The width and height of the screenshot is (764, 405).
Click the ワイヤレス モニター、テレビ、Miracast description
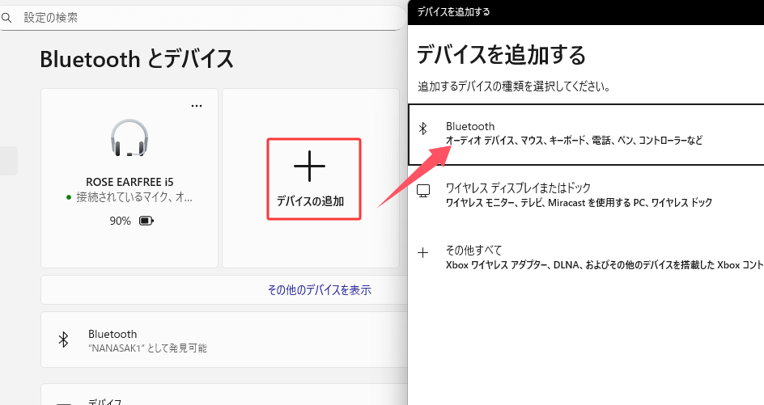[x=579, y=202]
